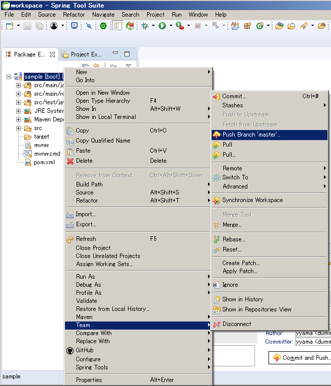The height and width of the screenshot is (386, 331).
Task: Click the Terminate red square icon
Action: point(197,26)
